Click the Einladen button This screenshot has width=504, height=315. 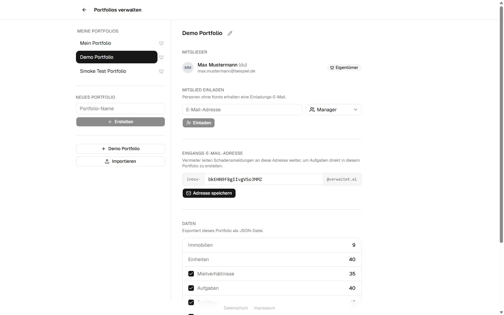point(198,123)
